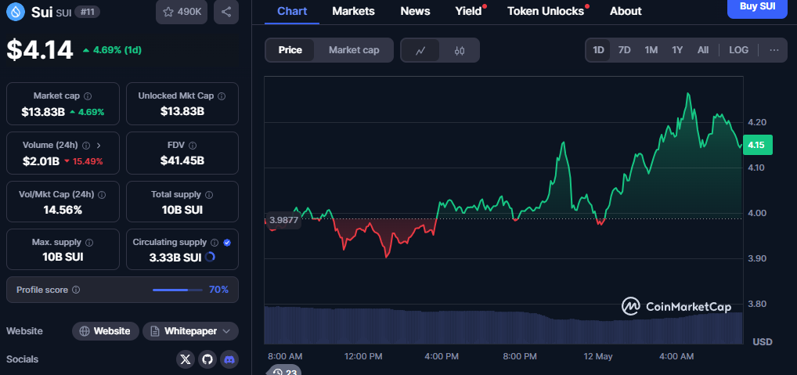Switch to candlestick chart view
Viewport: 797px width, 375px height.
coord(460,50)
